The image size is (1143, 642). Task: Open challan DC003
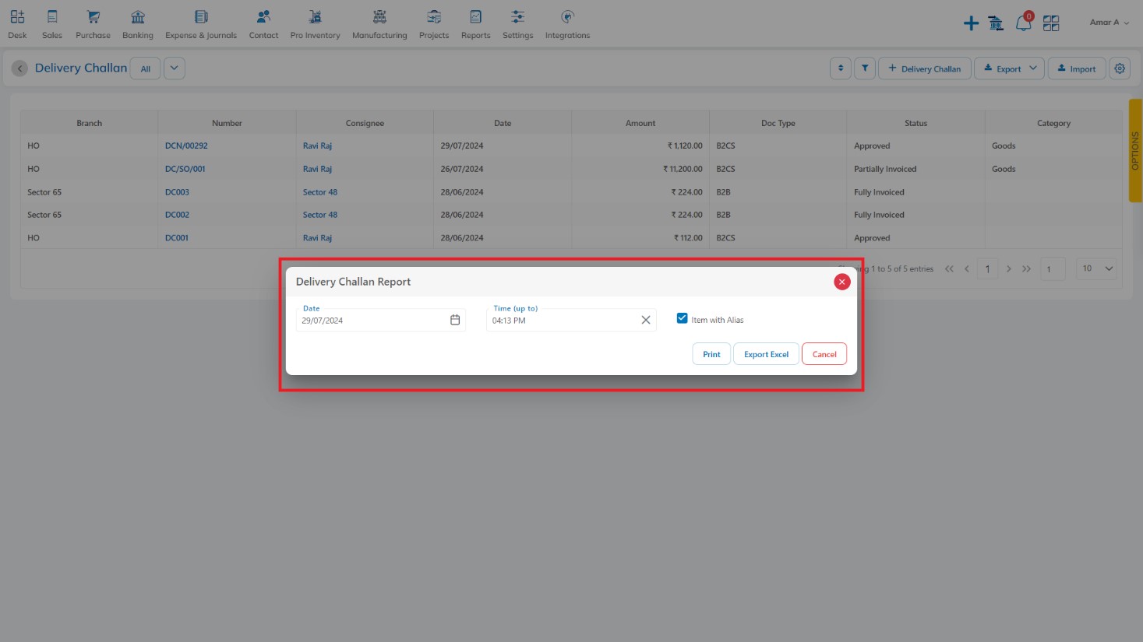pos(177,192)
